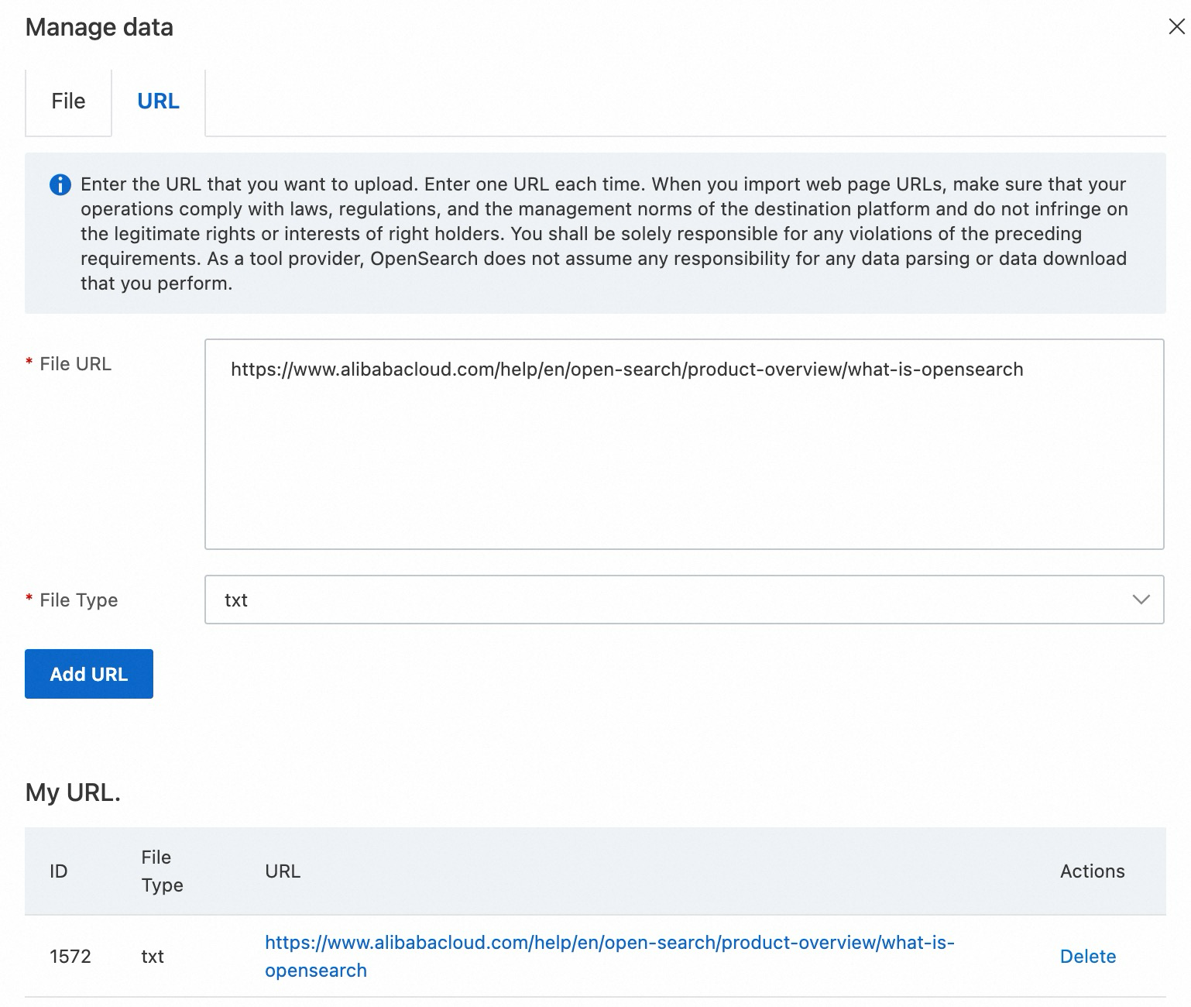Screen dimensions: 1191x1007
Task: Click the URL column header in table
Action: click(283, 871)
